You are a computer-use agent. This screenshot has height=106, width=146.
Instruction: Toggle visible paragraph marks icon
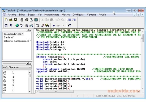click(11, 25)
